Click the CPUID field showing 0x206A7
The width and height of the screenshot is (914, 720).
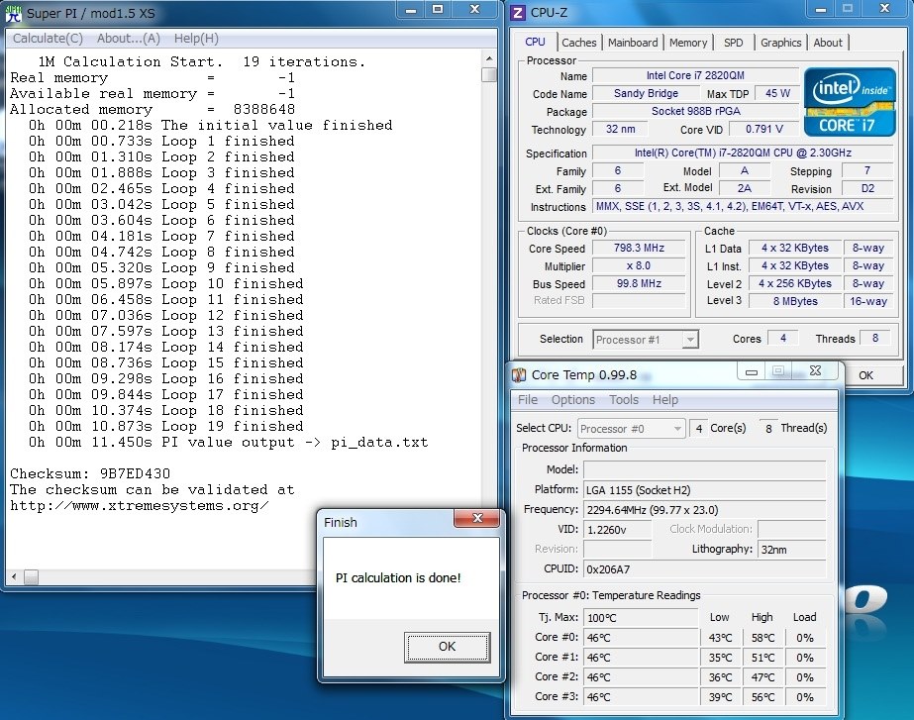[704, 569]
